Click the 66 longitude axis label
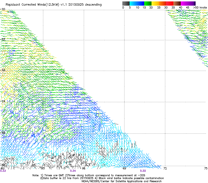The width and height of the screenshot is (208, 183). pyautogui.click(x=84, y=169)
